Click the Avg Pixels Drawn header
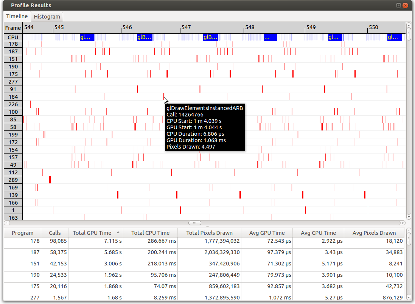Viewport: 415px width, 304px height. [x=374, y=233]
